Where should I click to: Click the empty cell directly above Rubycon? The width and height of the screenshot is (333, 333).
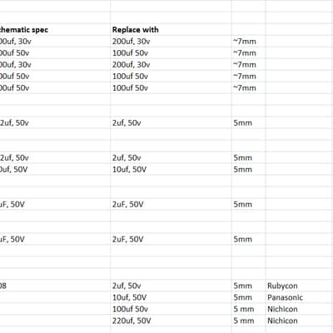pyautogui.click(x=300, y=274)
